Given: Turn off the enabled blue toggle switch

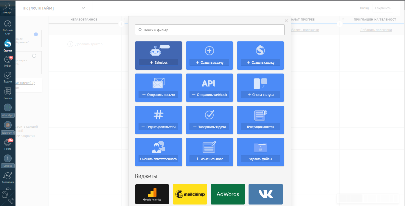Looking at the screenshot, I should tap(35, 35).
